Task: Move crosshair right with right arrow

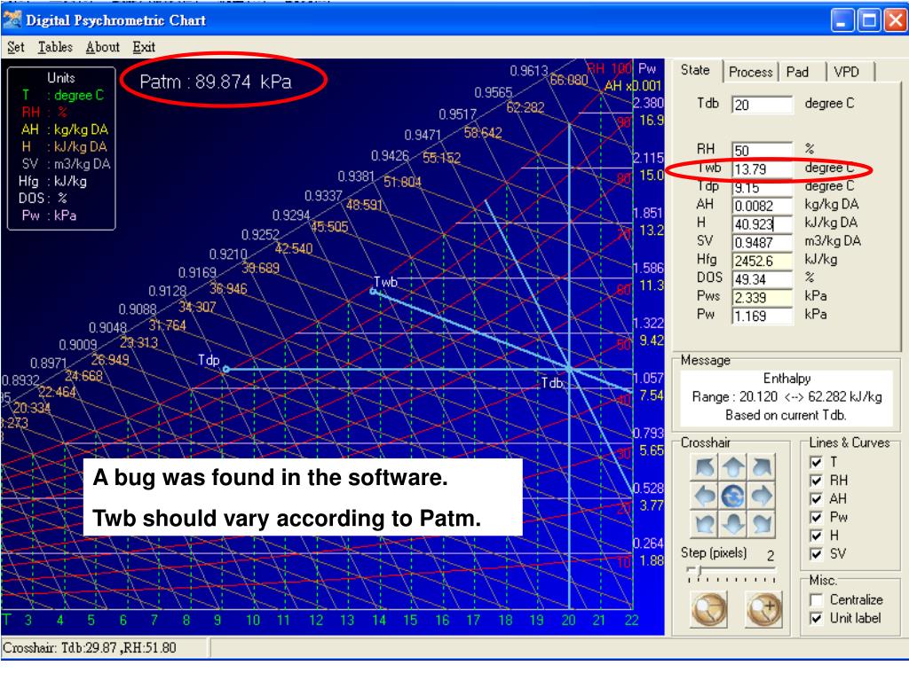Action: tap(761, 496)
